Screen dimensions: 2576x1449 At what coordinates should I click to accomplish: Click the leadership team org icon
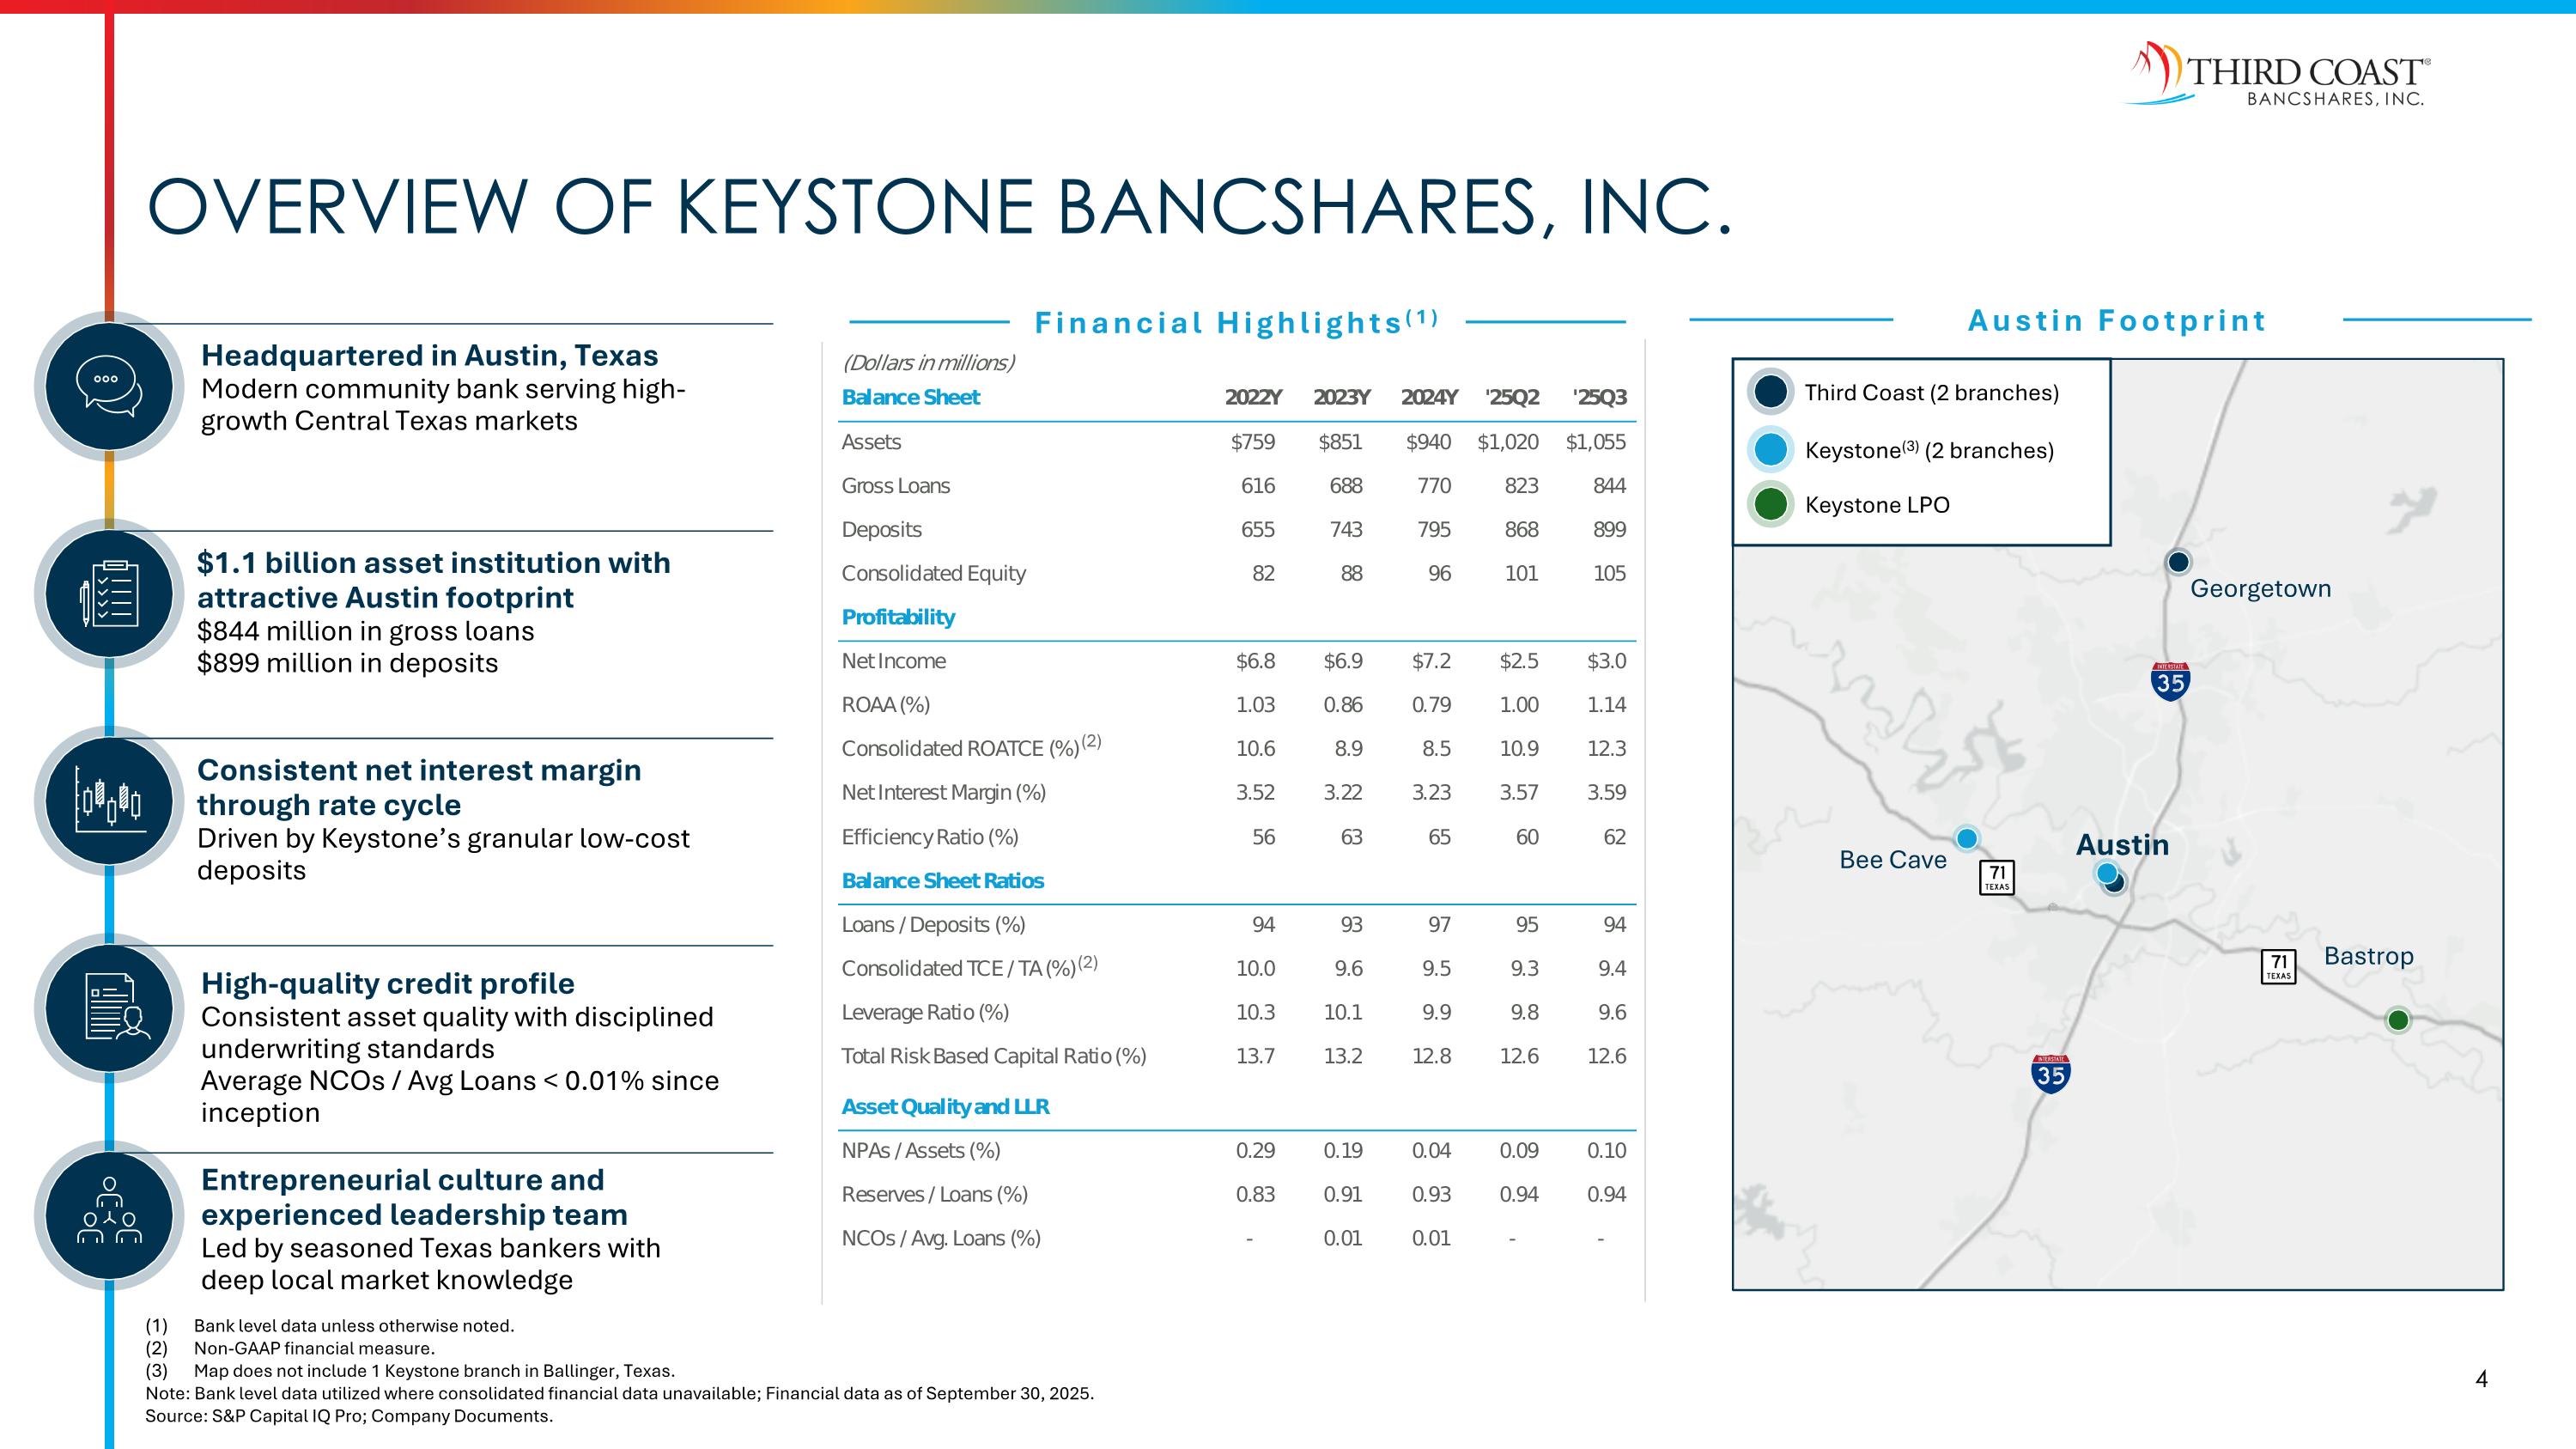point(109,1215)
